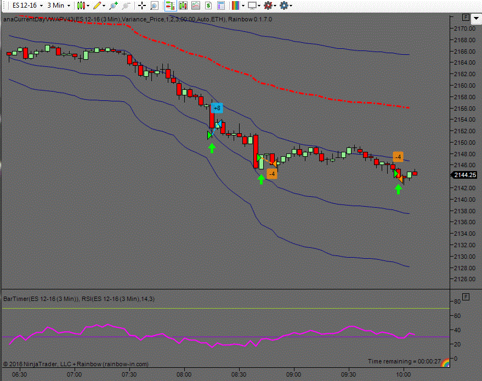Activate the crosshair cursor tool
Screen dimensions: 482x381
coord(141,5)
